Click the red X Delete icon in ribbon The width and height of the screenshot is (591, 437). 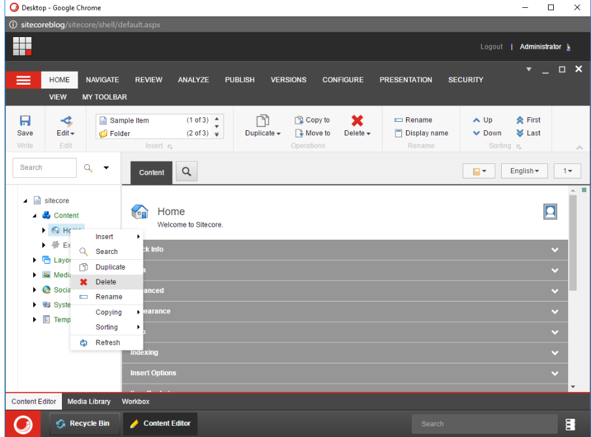click(357, 120)
